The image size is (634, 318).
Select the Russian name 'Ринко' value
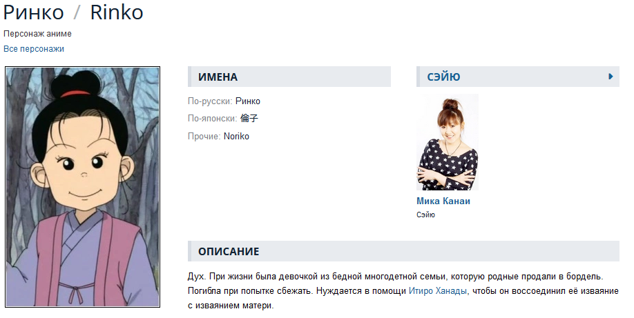pyautogui.click(x=248, y=101)
